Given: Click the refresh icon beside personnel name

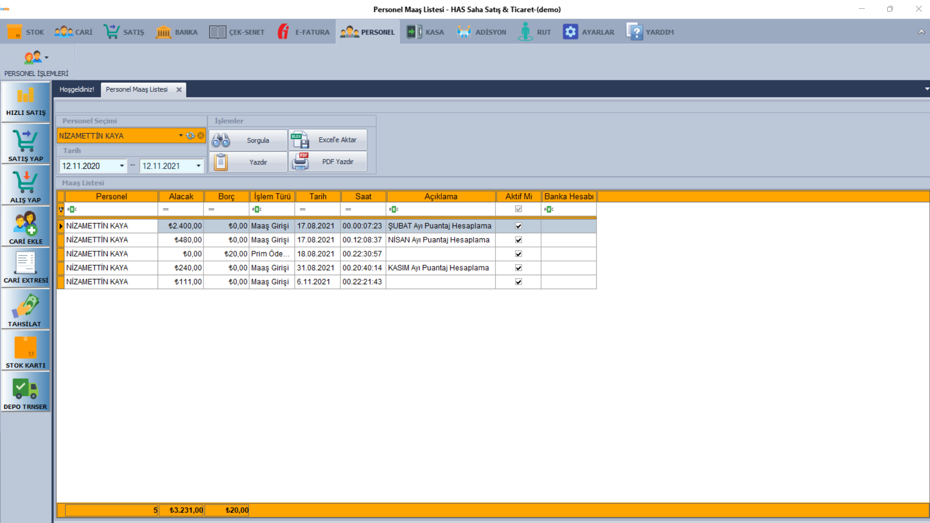Looking at the screenshot, I should tap(190, 136).
